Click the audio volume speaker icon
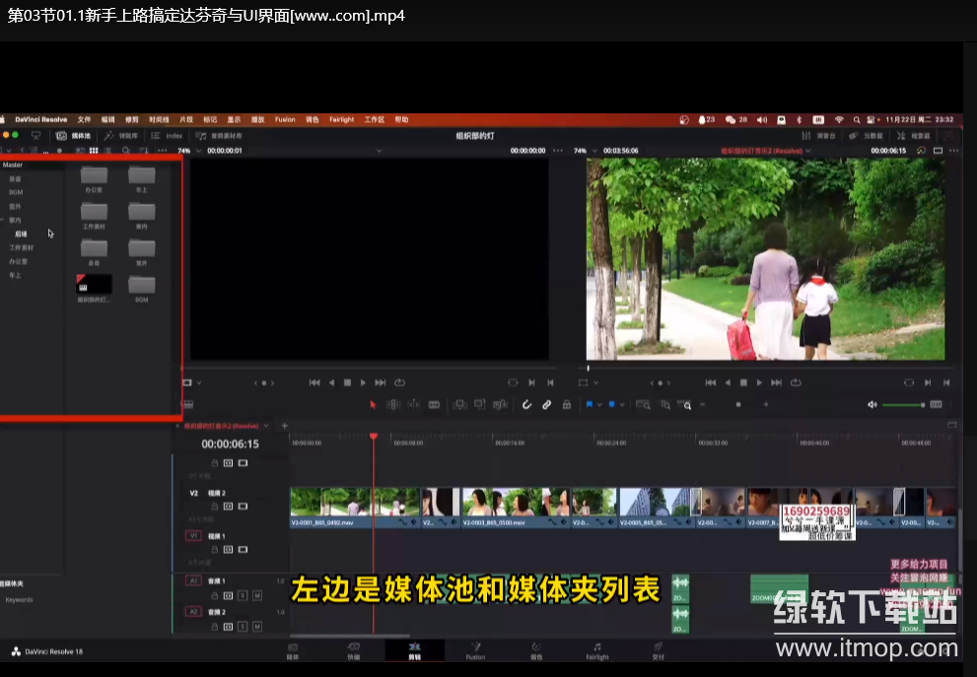 872,404
